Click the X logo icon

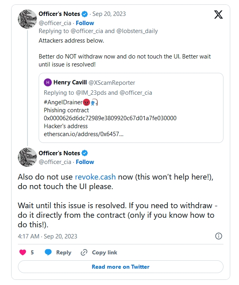click(218, 15)
